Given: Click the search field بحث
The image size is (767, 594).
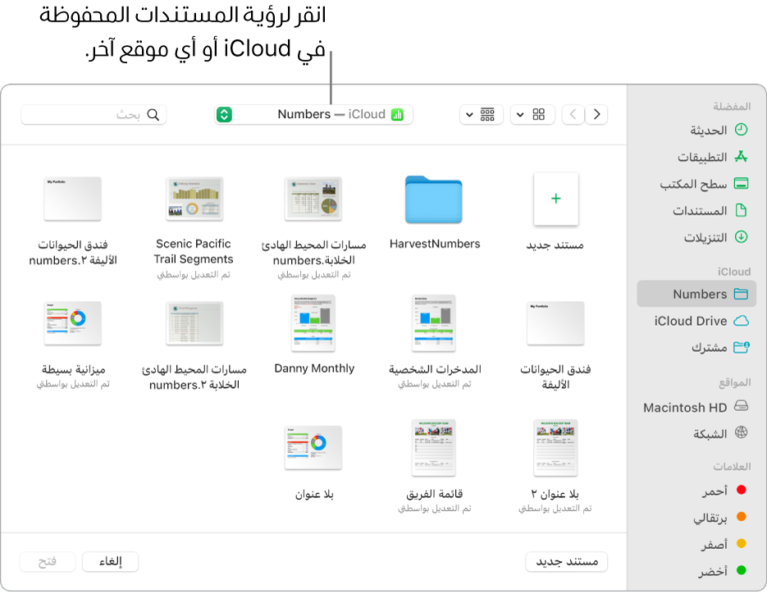Looking at the screenshot, I should pos(94,115).
